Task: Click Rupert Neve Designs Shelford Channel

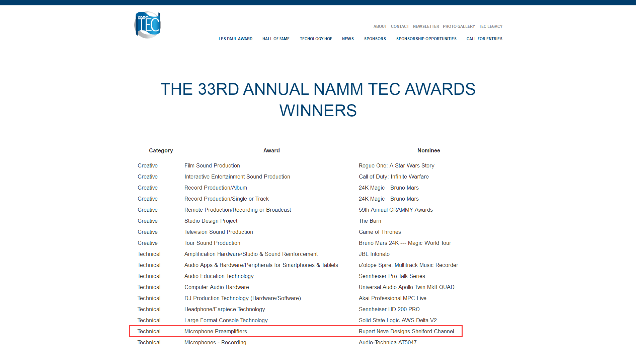Action: [406, 331]
